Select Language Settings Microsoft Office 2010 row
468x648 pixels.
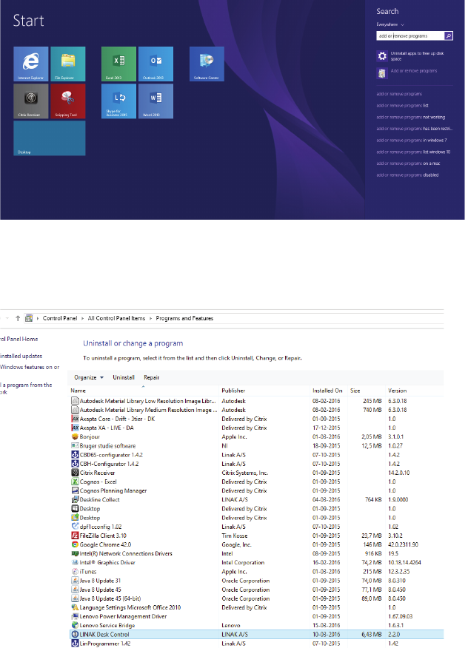(x=256, y=607)
